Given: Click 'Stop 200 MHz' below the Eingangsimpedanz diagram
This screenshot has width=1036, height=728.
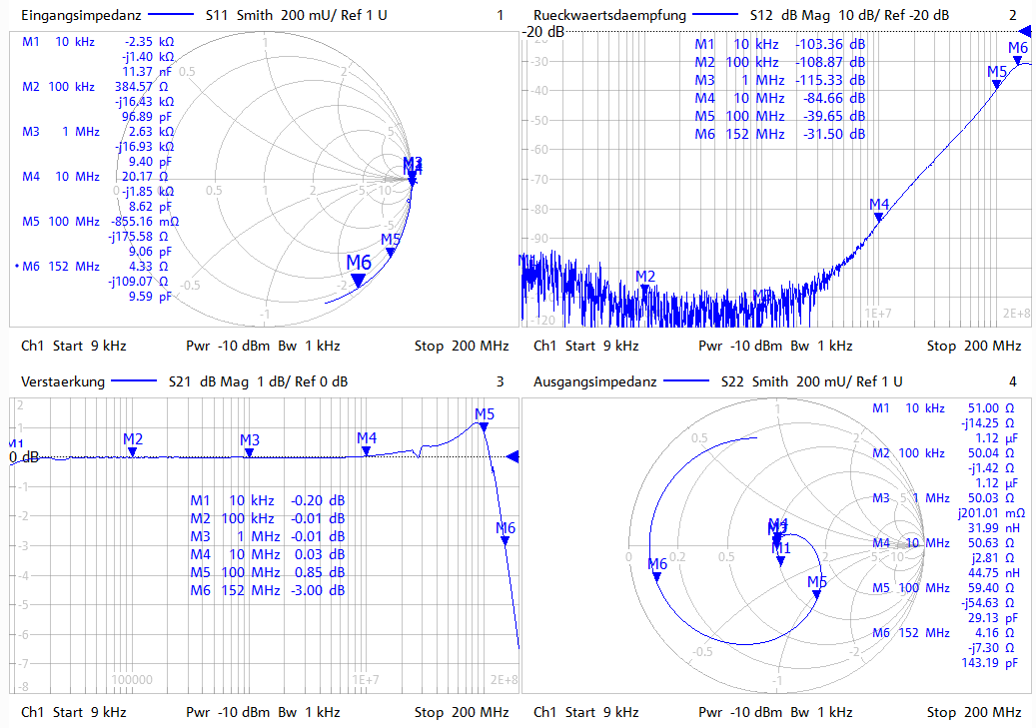Looking at the screenshot, I should (x=462, y=346).
